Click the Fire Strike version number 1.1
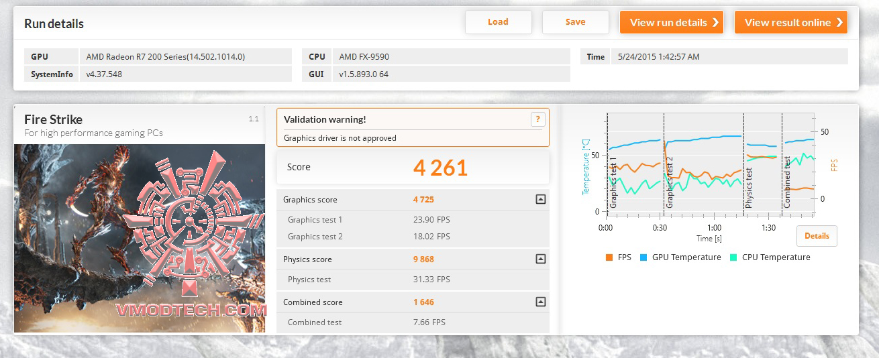 pos(254,119)
